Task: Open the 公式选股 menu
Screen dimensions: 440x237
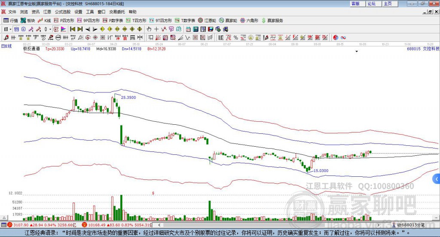Action: pyautogui.click(x=63, y=12)
